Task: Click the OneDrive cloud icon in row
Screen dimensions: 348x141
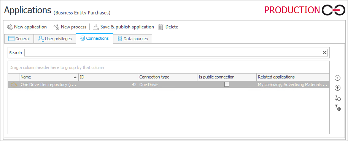Action: pos(14,84)
